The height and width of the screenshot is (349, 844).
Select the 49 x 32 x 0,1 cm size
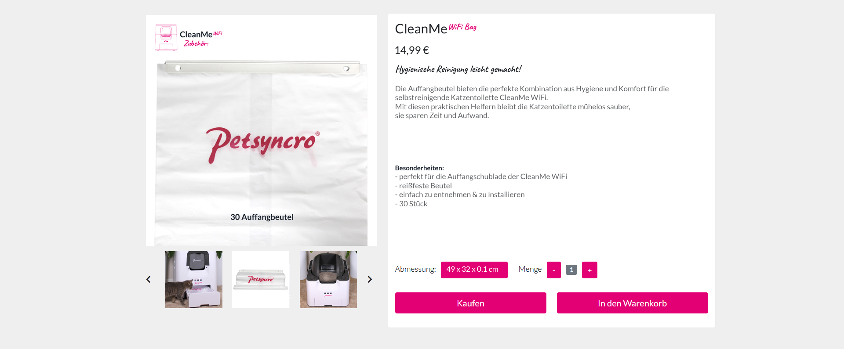pyautogui.click(x=474, y=270)
